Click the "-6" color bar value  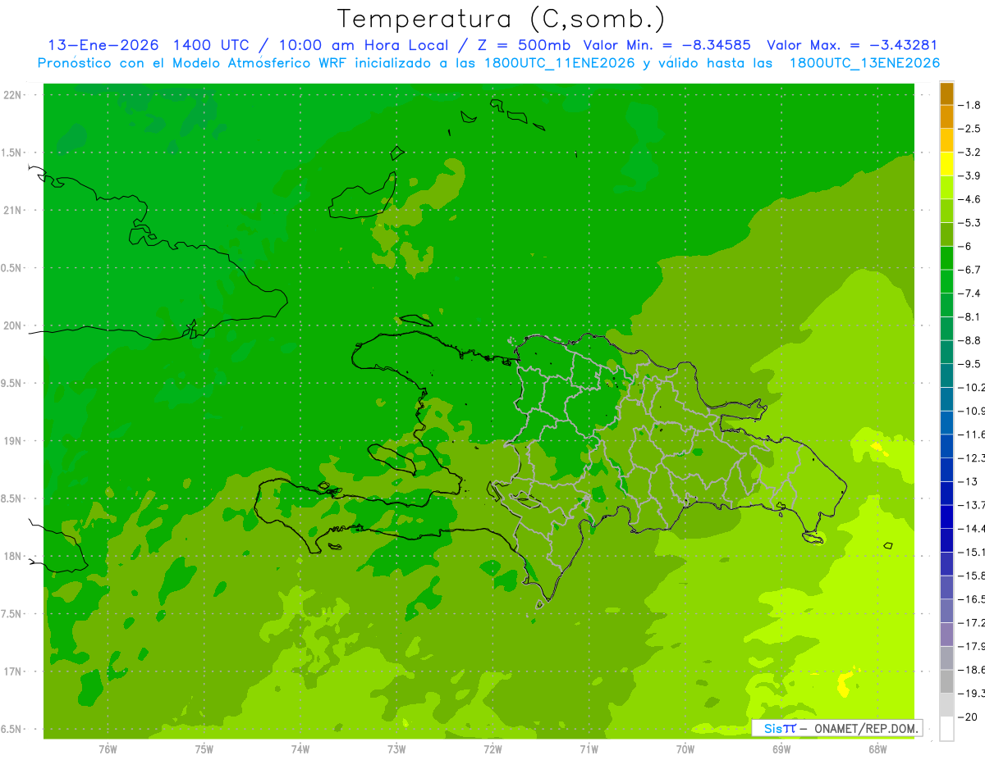[x=965, y=246]
